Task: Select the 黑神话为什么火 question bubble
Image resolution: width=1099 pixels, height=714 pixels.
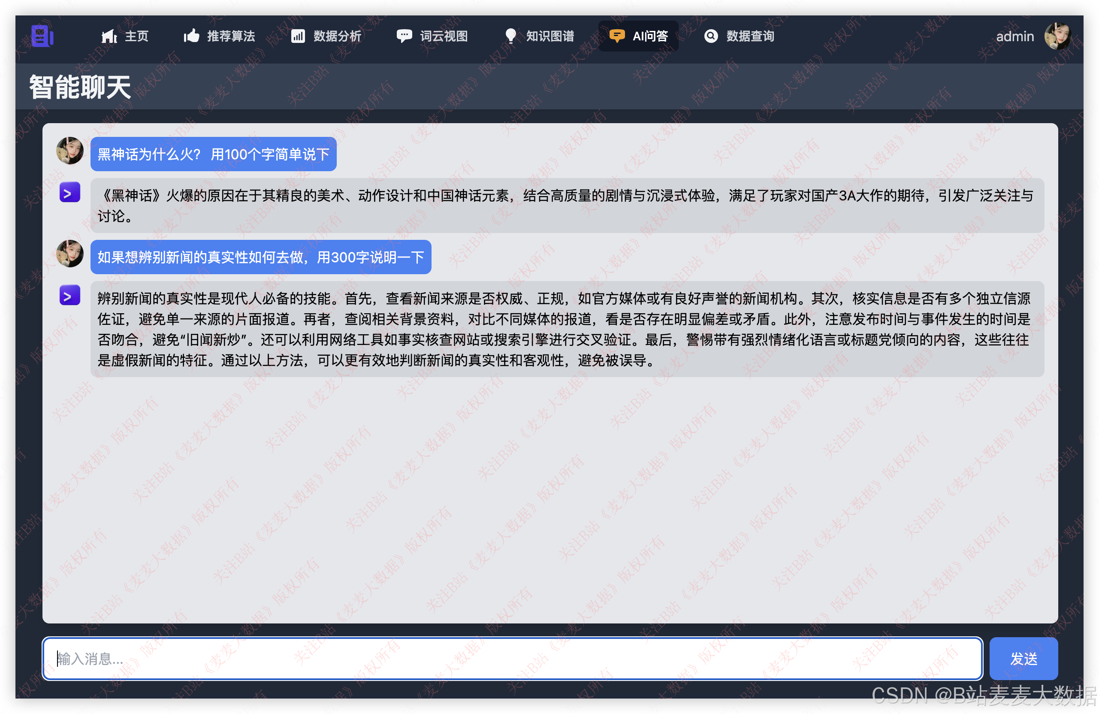Action: [x=213, y=154]
